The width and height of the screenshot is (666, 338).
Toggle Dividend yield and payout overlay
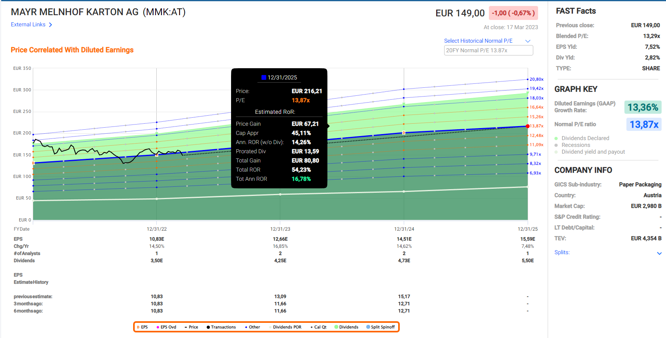[593, 152]
